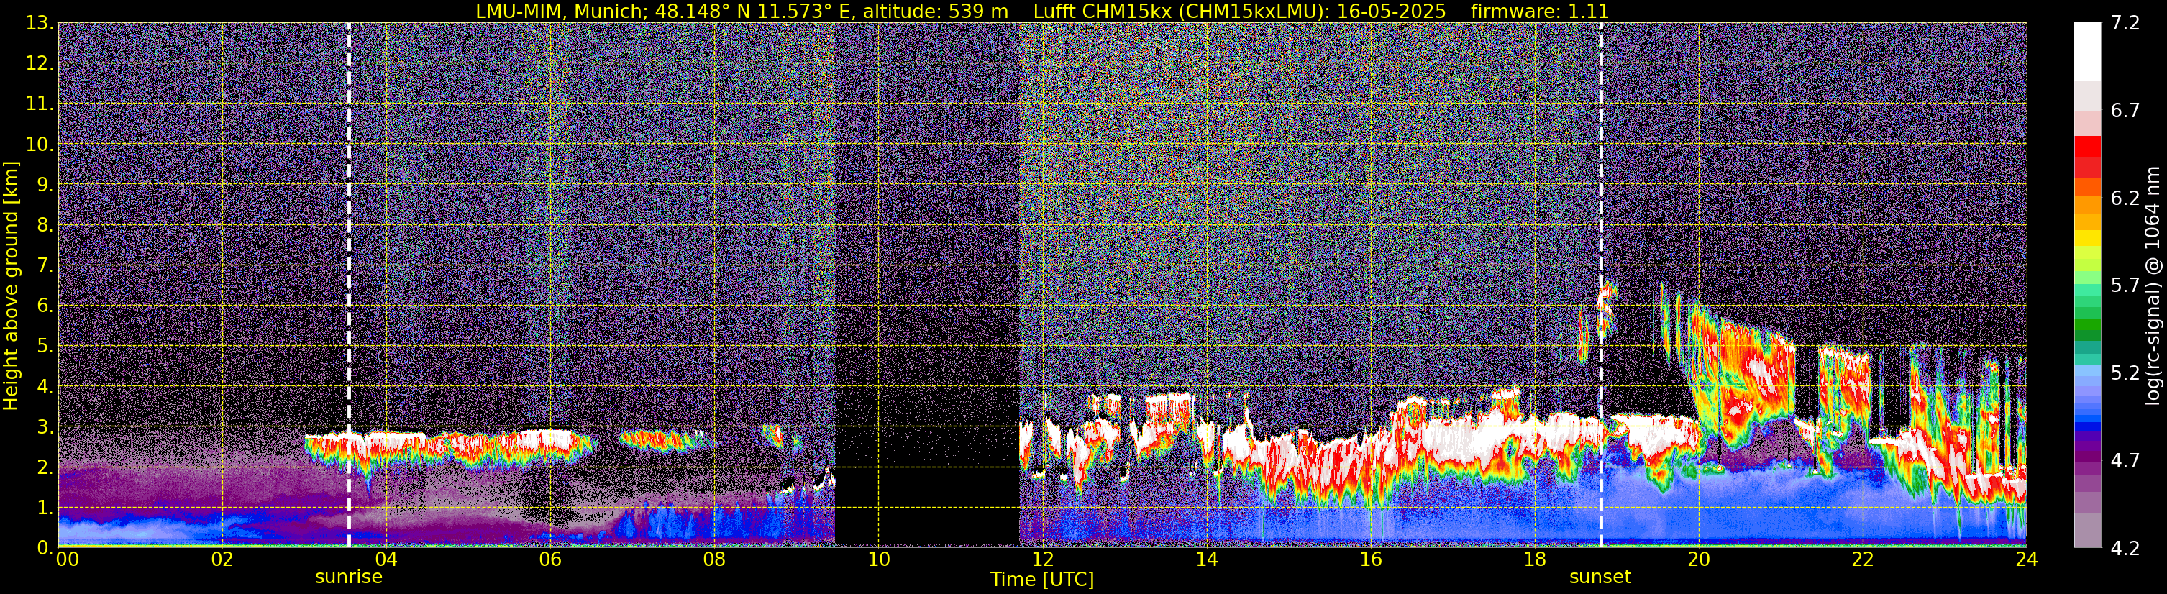This screenshot has height=594, width=2167.
Task: Click the height axis tick label '2.'
Action: click(x=45, y=468)
